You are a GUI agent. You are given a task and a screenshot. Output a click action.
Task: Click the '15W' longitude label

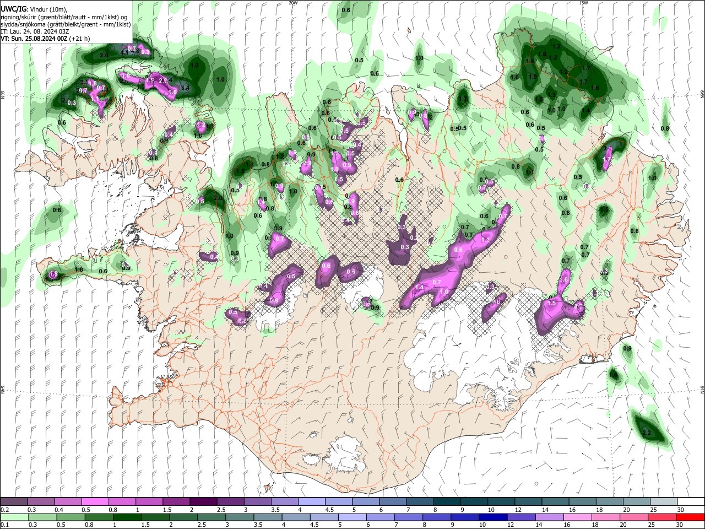tap(583, 3)
